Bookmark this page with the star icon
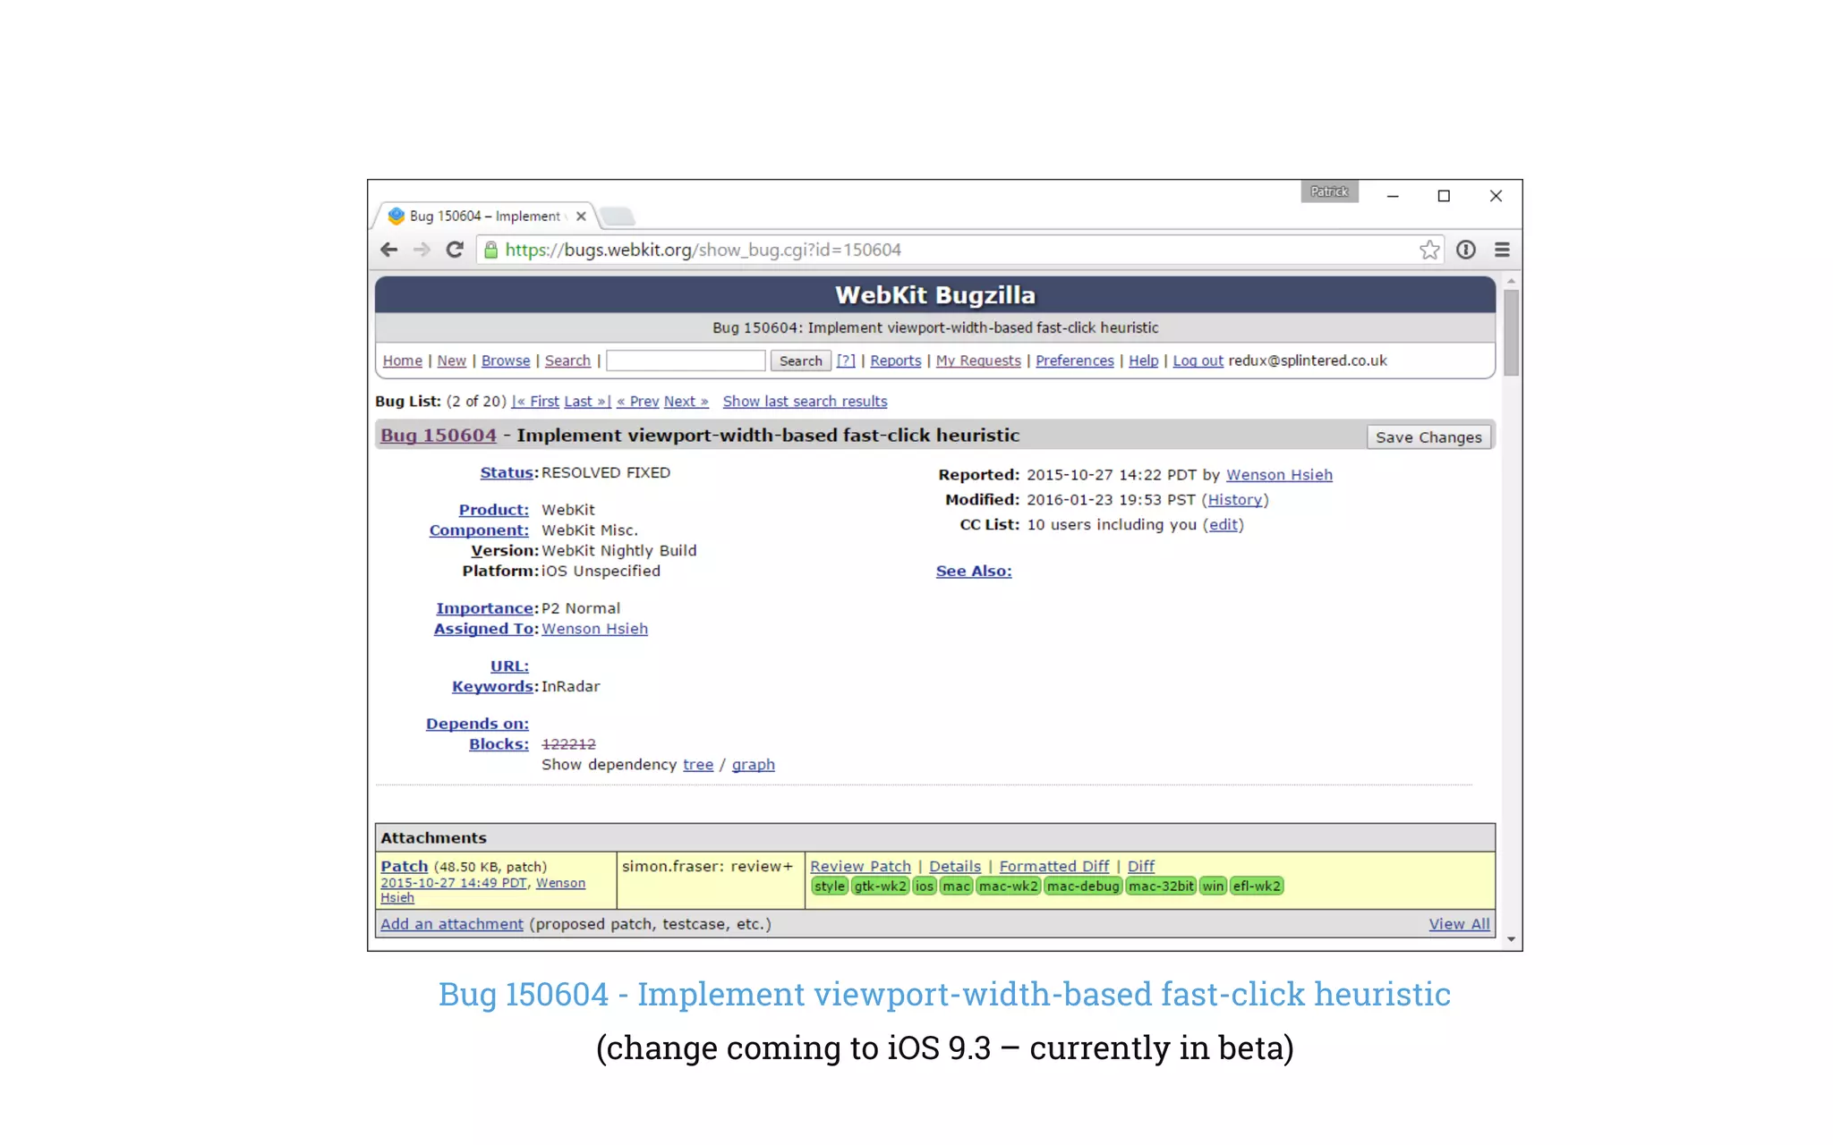The width and height of the screenshot is (1833, 1145). [x=1429, y=250]
